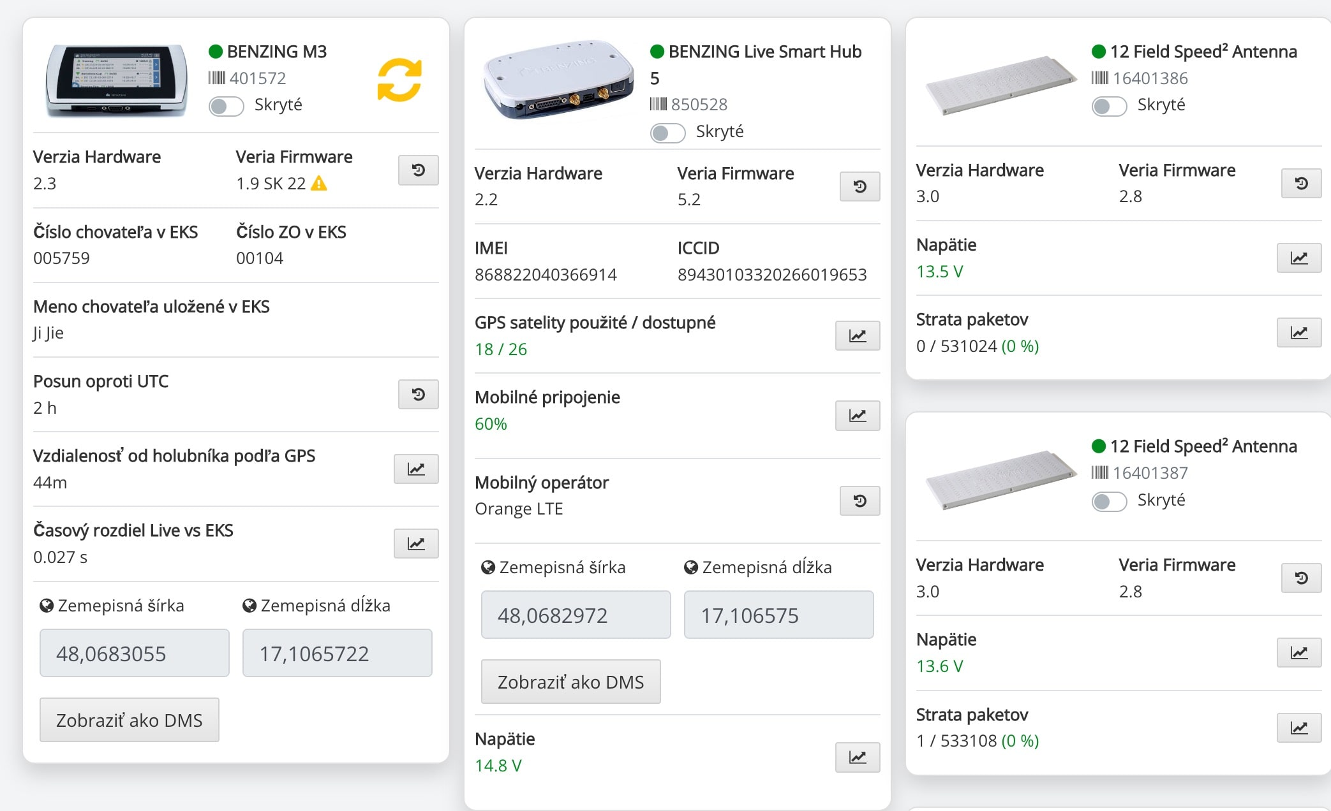This screenshot has width=1331, height=811.
Task: Show voltage chart for Napätie 13.5 V
Action: click(1299, 258)
